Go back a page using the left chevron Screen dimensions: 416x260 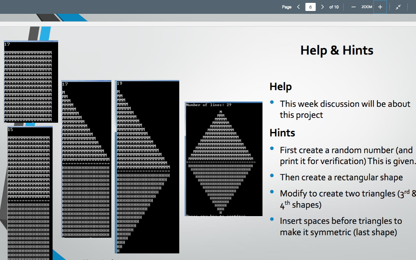pos(298,7)
